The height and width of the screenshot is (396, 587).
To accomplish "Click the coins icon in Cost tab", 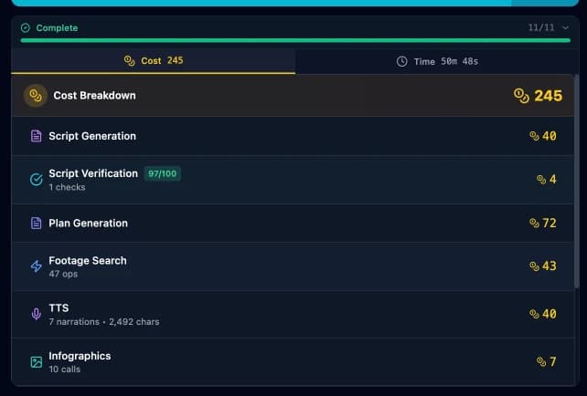I will coord(129,60).
